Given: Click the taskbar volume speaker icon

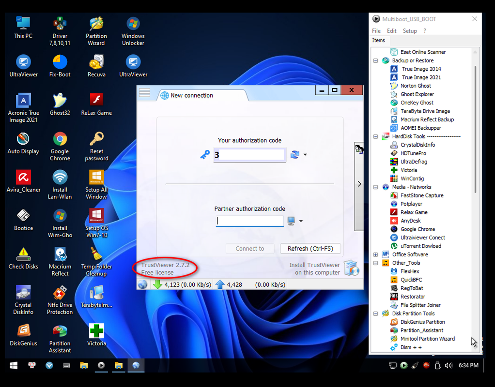Looking at the screenshot, I should point(449,365).
